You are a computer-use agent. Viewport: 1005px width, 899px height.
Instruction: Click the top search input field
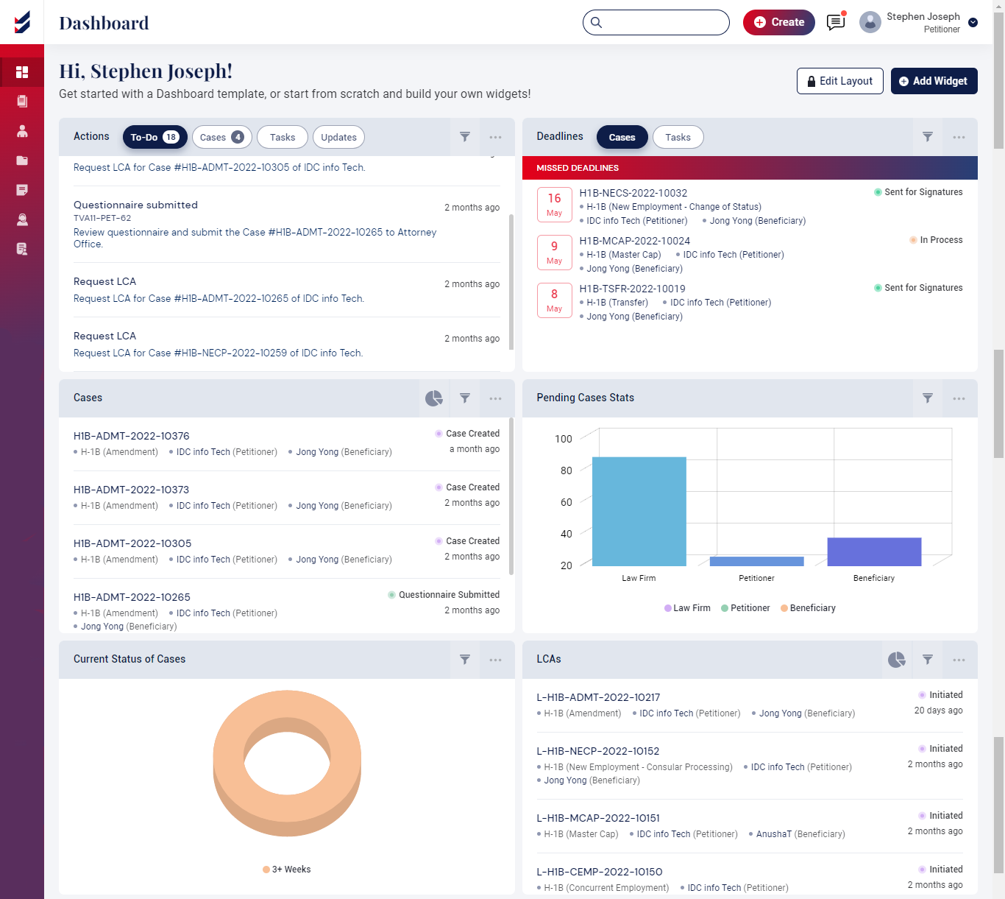tap(656, 22)
